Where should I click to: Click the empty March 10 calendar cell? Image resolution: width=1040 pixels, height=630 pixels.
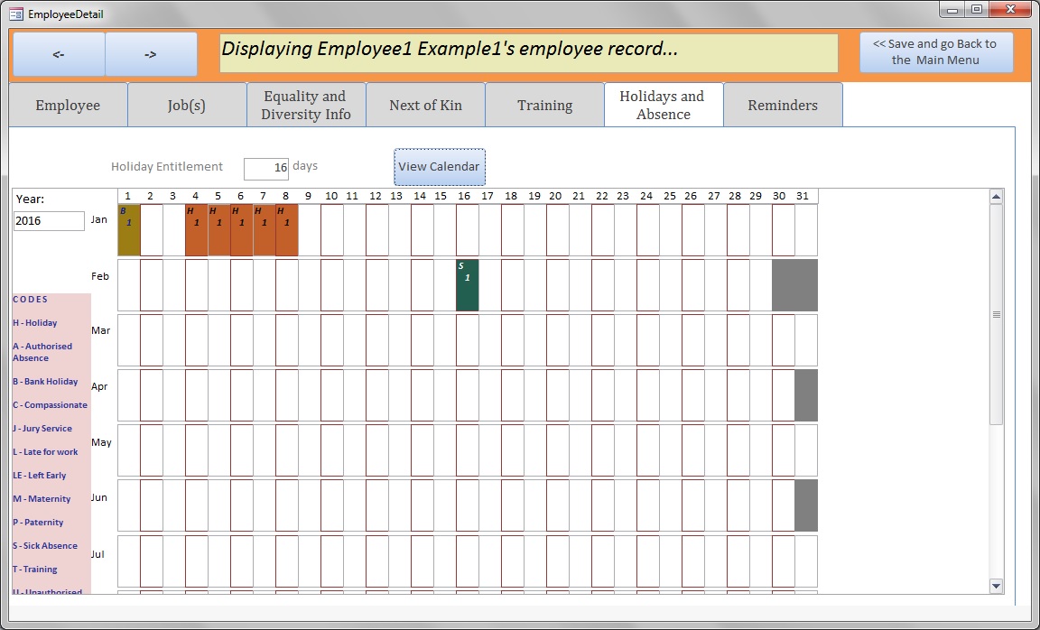click(331, 339)
